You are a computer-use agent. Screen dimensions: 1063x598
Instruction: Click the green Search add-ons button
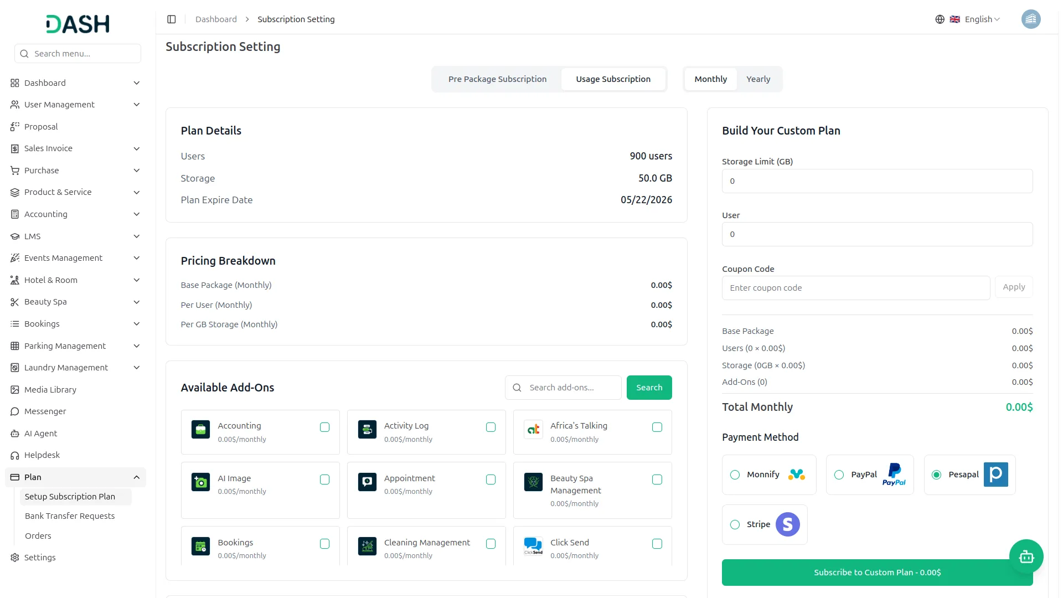click(x=649, y=388)
